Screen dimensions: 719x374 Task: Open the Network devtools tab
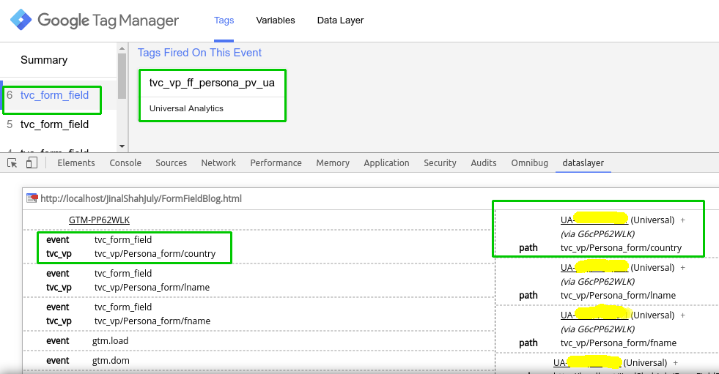click(218, 163)
